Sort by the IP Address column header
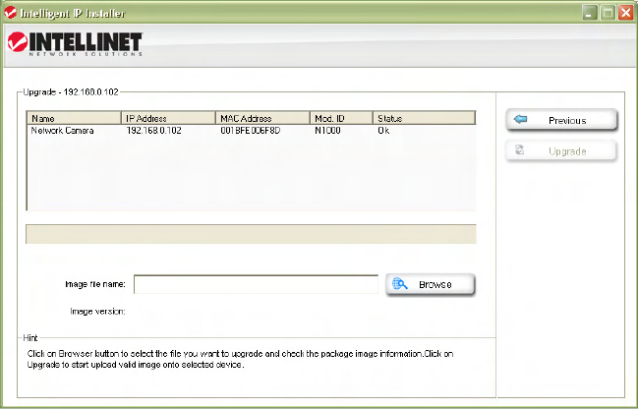Image resolution: width=638 pixels, height=409 pixels. pyautogui.click(x=168, y=118)
